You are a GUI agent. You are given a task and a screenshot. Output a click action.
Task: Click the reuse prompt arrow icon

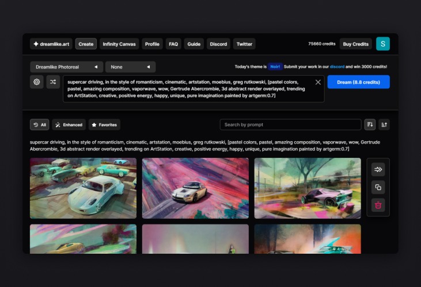[378, 169]
